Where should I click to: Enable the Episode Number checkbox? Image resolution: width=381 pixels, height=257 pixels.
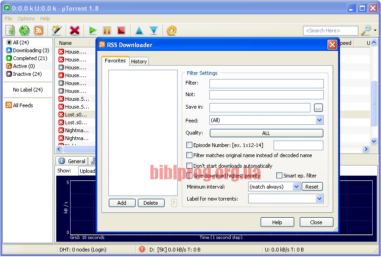pyautogui.click(x=189, y=145)
